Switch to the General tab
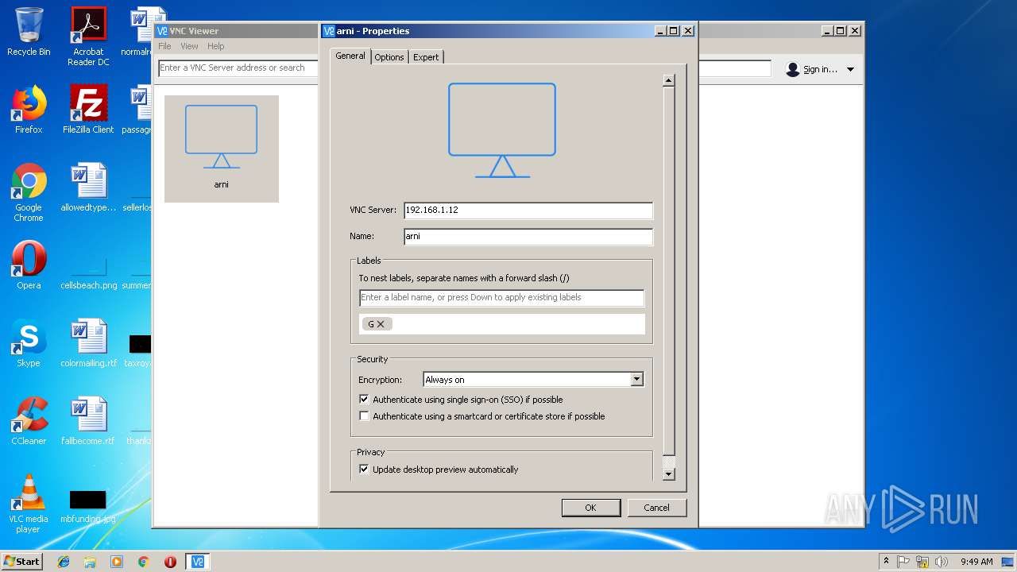Image resolution: width=1017 pixels, height=572 pixels. [350, 56]
